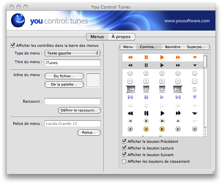Click the gray rounded-square fast-forward icon

pyautogui.click(x=178, y=81)
